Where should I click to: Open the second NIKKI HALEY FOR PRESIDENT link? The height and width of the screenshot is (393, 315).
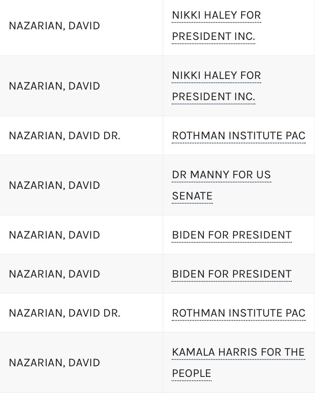coord(216,76)
